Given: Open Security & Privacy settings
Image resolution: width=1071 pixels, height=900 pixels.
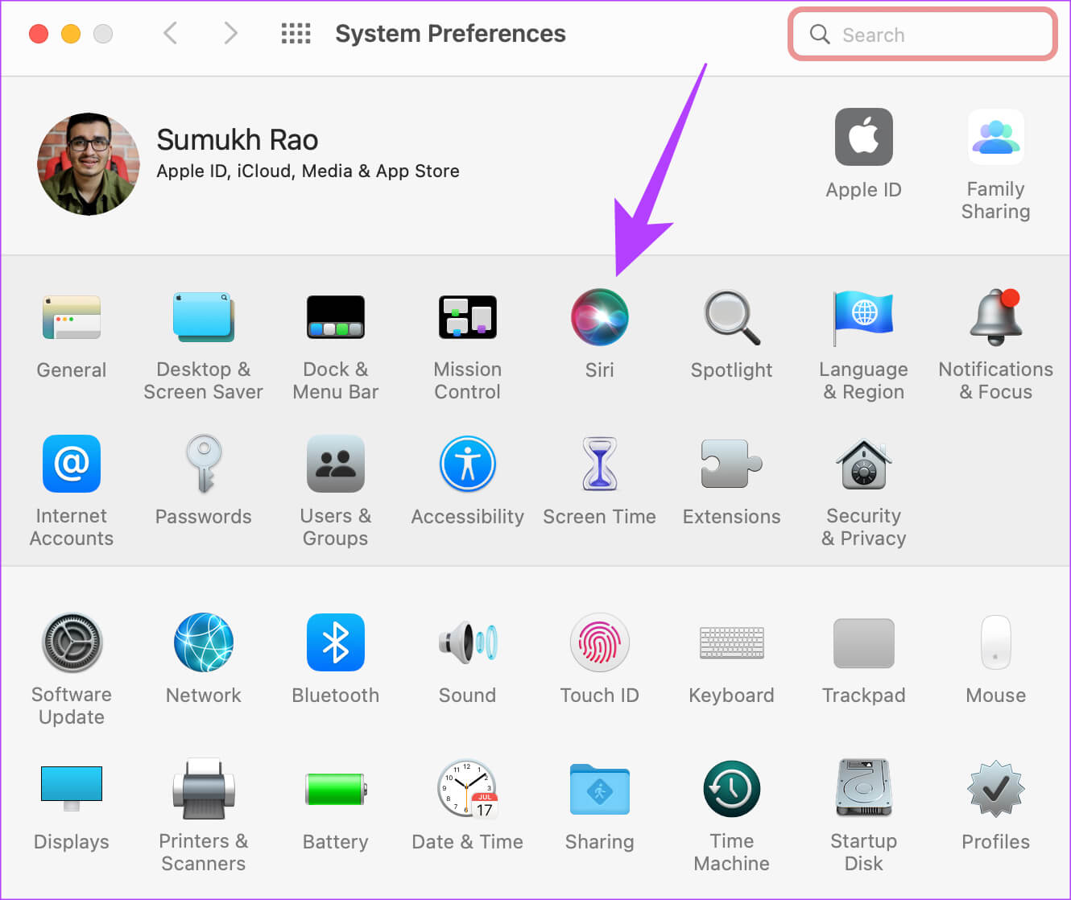Looking at the screenshot, I should coord(864,464).
